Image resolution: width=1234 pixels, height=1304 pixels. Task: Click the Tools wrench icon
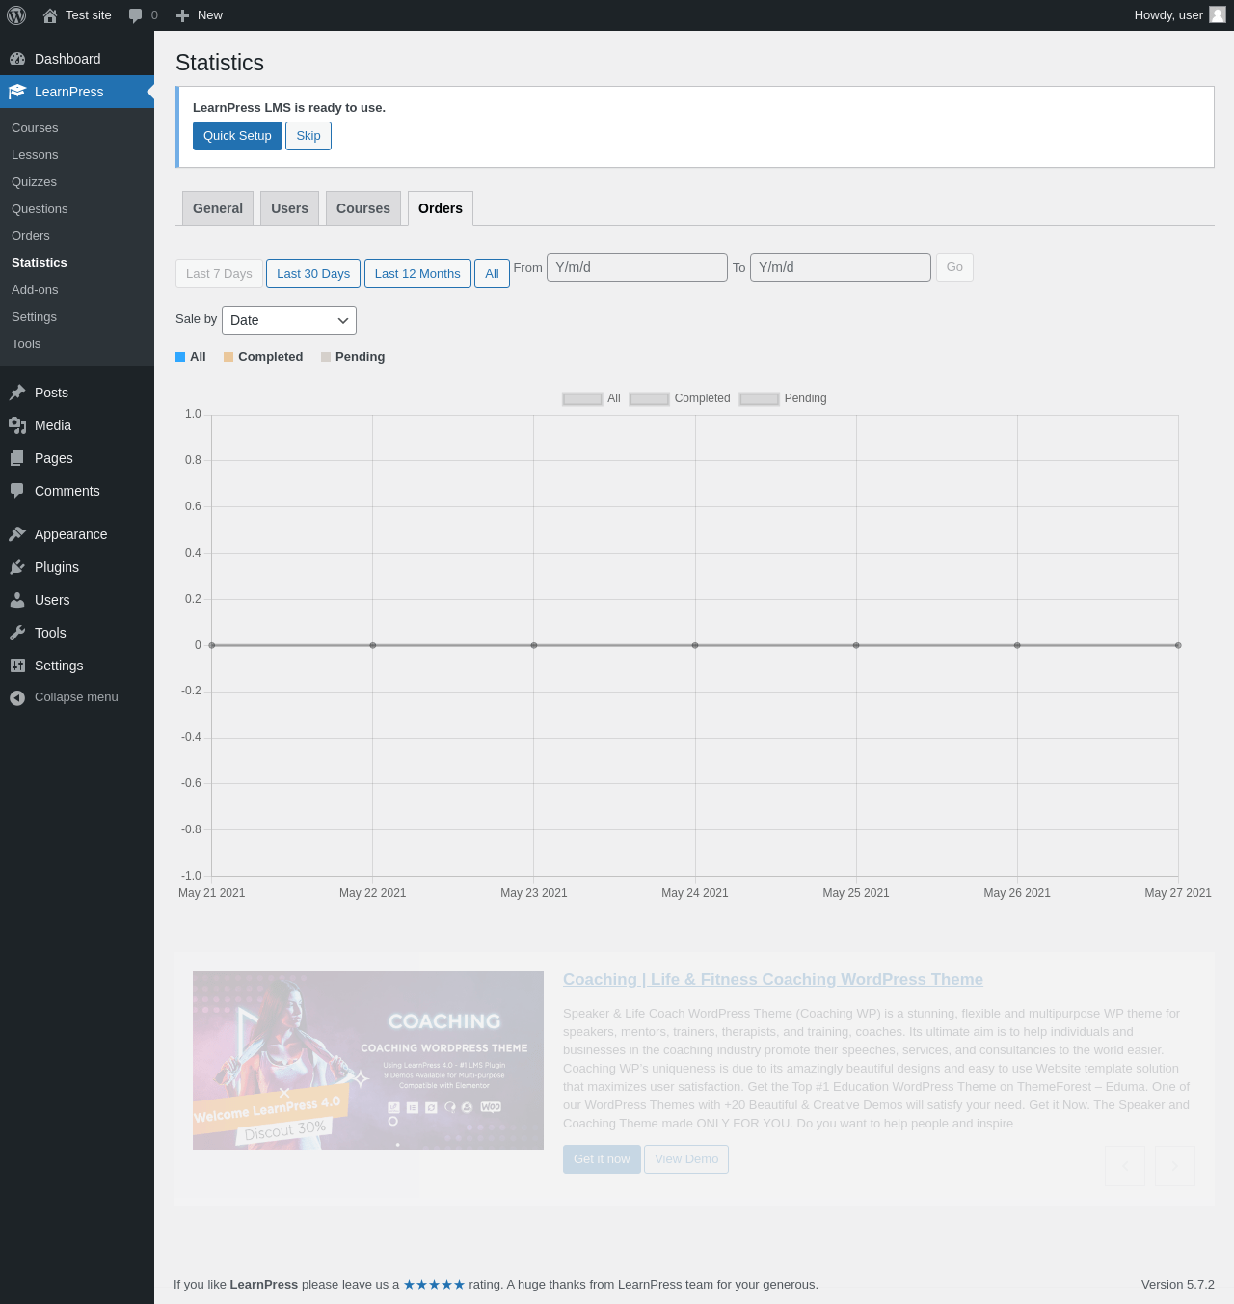click(x=17, y=633)
